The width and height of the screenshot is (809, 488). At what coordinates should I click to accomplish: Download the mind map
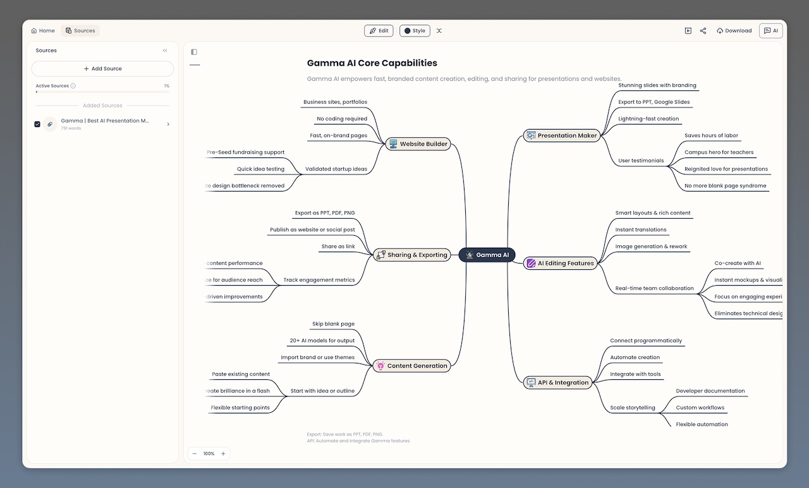click(x=734, y=30)
